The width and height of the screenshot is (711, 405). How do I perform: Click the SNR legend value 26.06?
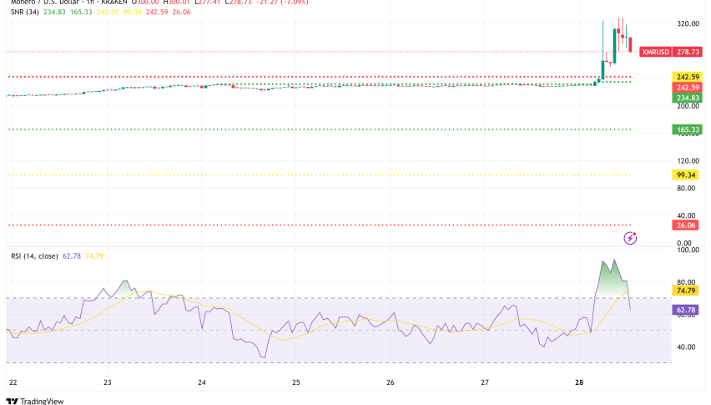[181, 13]
